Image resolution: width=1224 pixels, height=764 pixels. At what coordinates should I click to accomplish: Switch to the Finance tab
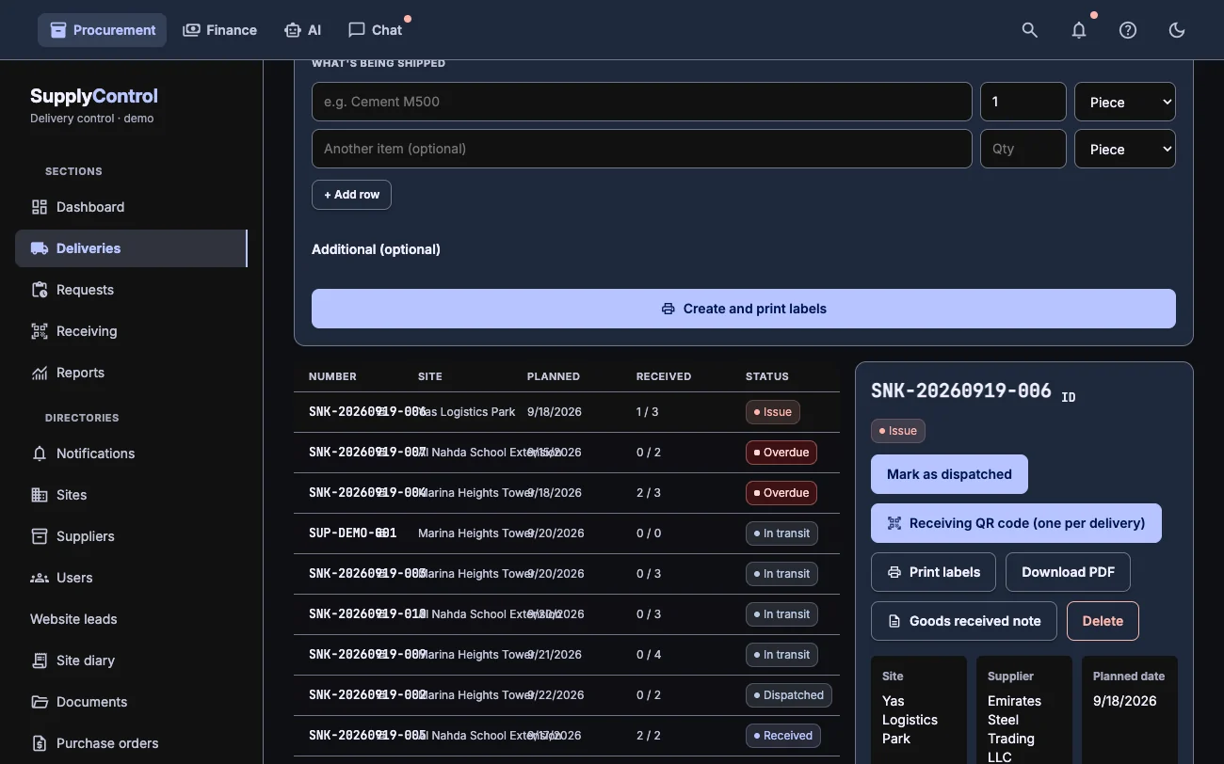tap(219, 30)
